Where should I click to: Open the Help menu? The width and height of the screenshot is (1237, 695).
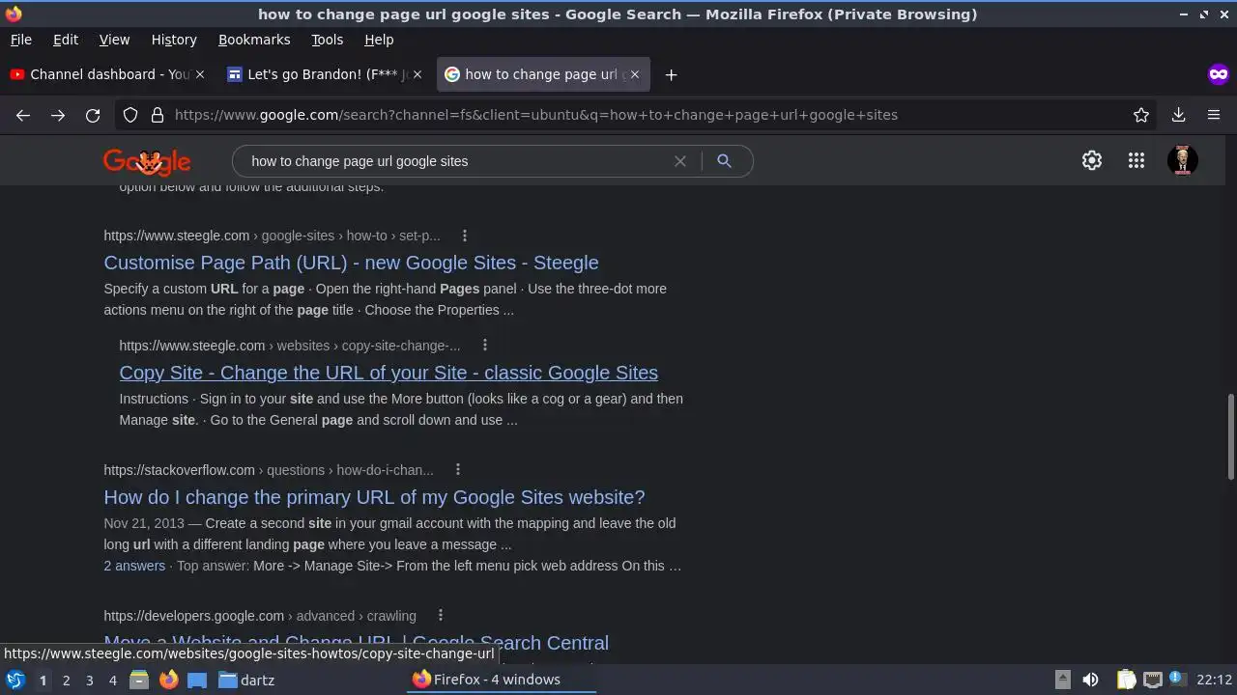pos(379,40)
